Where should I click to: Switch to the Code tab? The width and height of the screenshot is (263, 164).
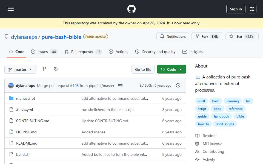point(17,52)
